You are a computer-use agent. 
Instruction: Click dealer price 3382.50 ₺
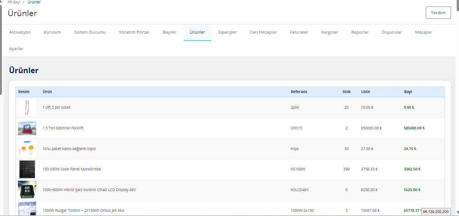(412, 169)
